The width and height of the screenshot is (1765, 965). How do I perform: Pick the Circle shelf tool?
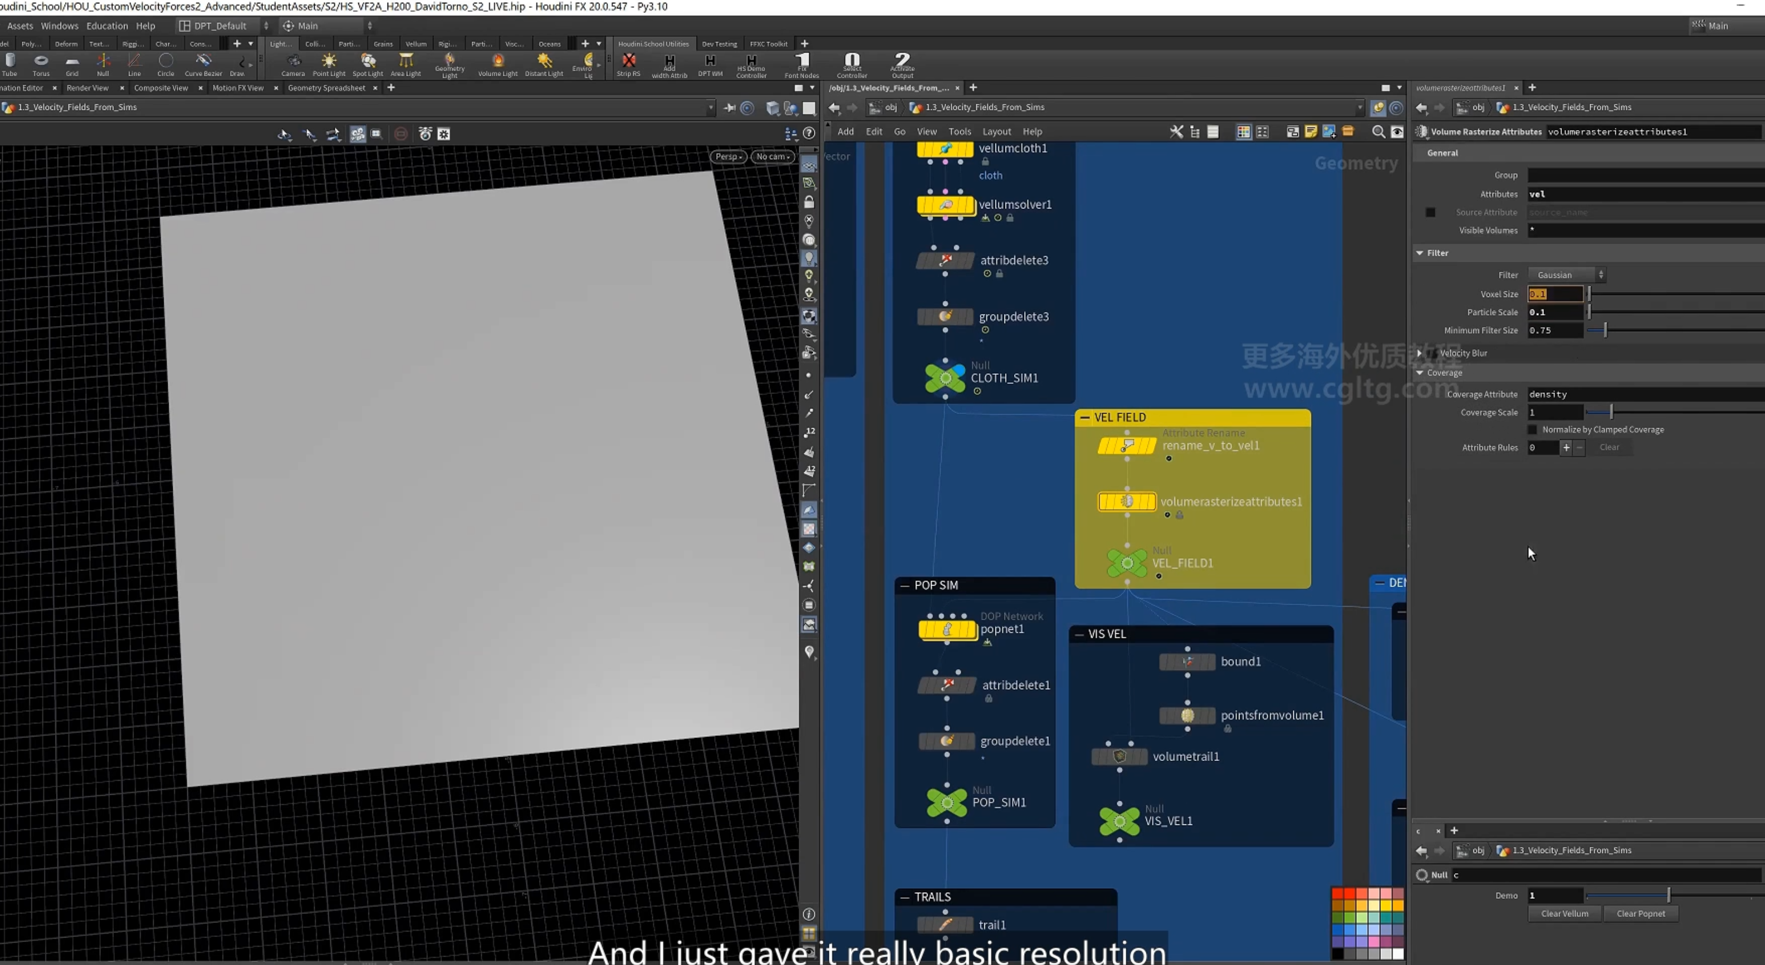click(x=166, y=64)
